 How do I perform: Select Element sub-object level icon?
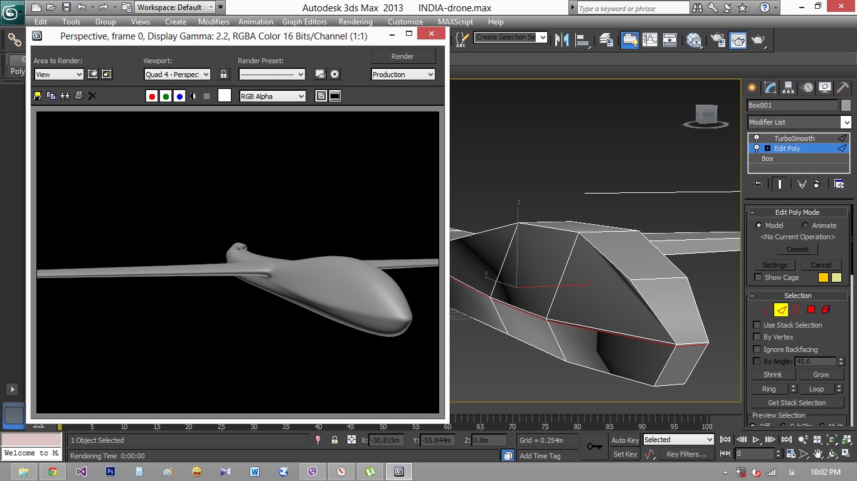pos(826,309)
